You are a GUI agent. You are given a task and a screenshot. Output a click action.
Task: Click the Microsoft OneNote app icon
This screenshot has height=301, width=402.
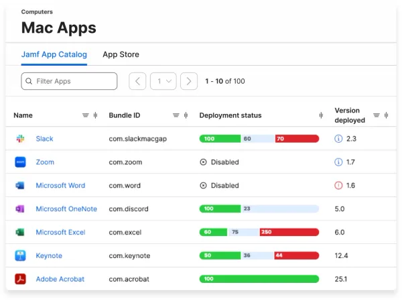[20, 209]
